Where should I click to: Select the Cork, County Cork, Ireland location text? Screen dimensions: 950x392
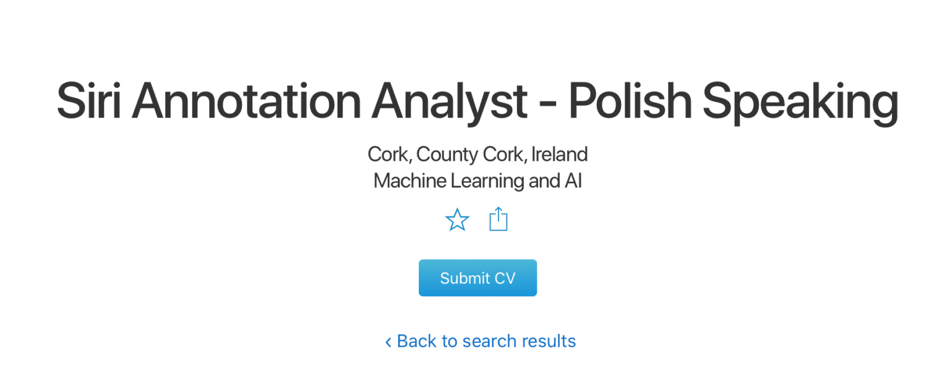477,154
